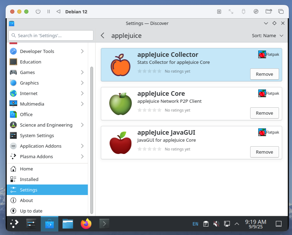The image size is (292, 235).
Task: Expand the Games category chevron
Action: pyautogui.click(x=82, y=72)
